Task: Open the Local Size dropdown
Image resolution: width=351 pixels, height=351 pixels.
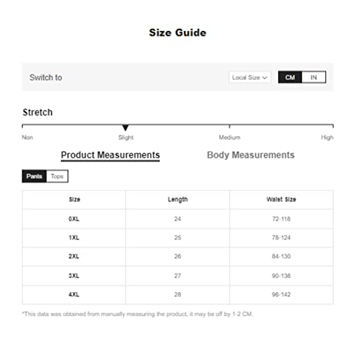Action: click(250, 77)
